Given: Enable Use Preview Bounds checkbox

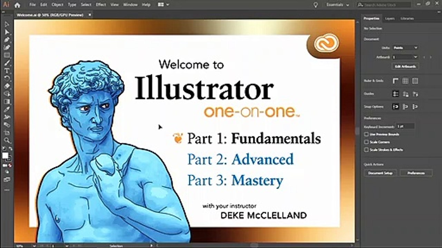Looking at the screenshot, I should point(366,134).
